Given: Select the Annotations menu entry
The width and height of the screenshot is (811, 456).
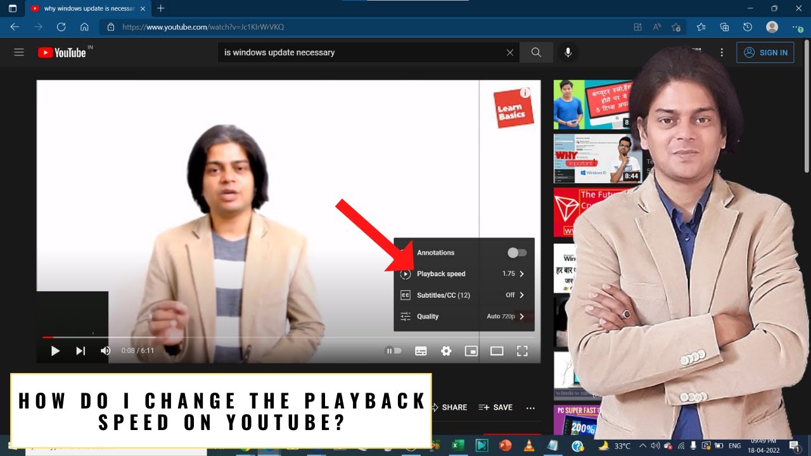Looking at the screenshot, I should [x=464, y=253].
